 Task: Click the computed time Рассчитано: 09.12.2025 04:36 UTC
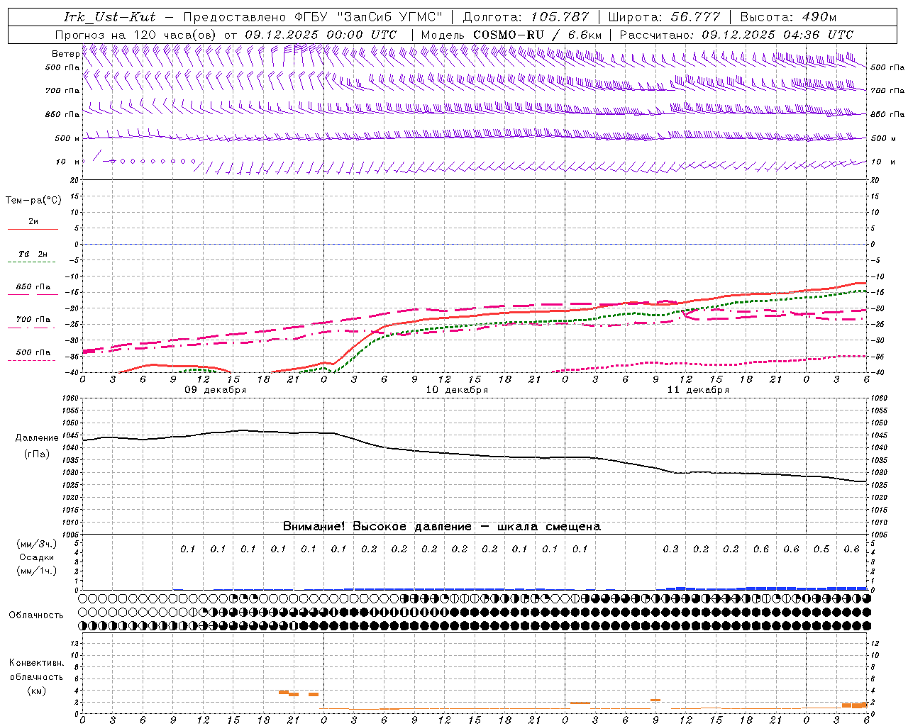point(736,35)
